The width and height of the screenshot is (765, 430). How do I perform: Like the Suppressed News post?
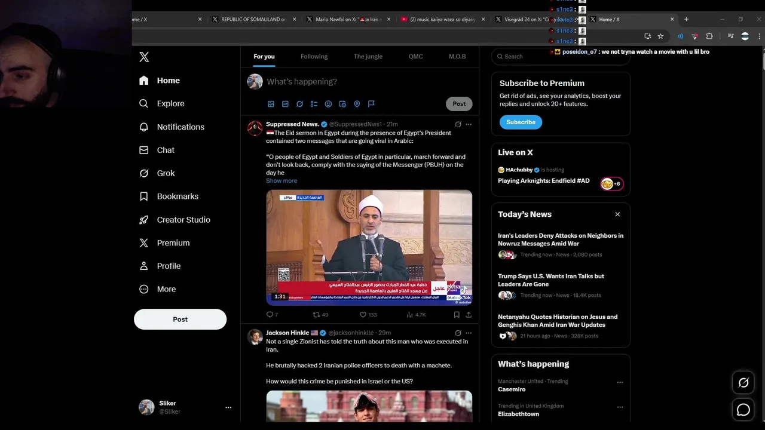[x=368, y=315]
